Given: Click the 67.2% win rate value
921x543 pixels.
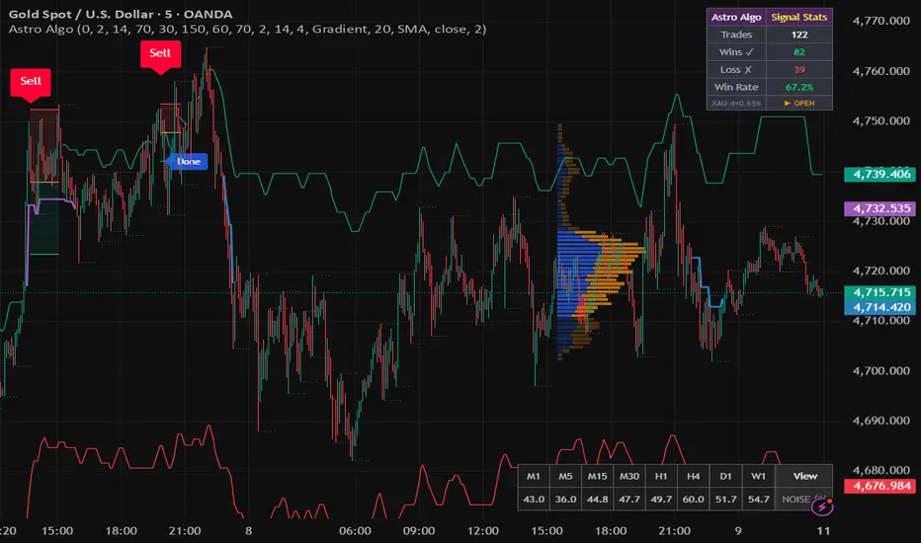Looking at the screenshot, I should [x=798, y=87].
